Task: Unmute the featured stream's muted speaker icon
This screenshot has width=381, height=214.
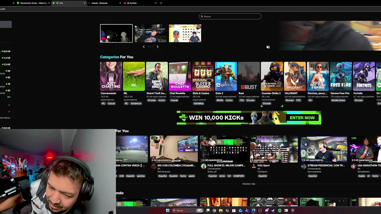Action: (268, 47)
